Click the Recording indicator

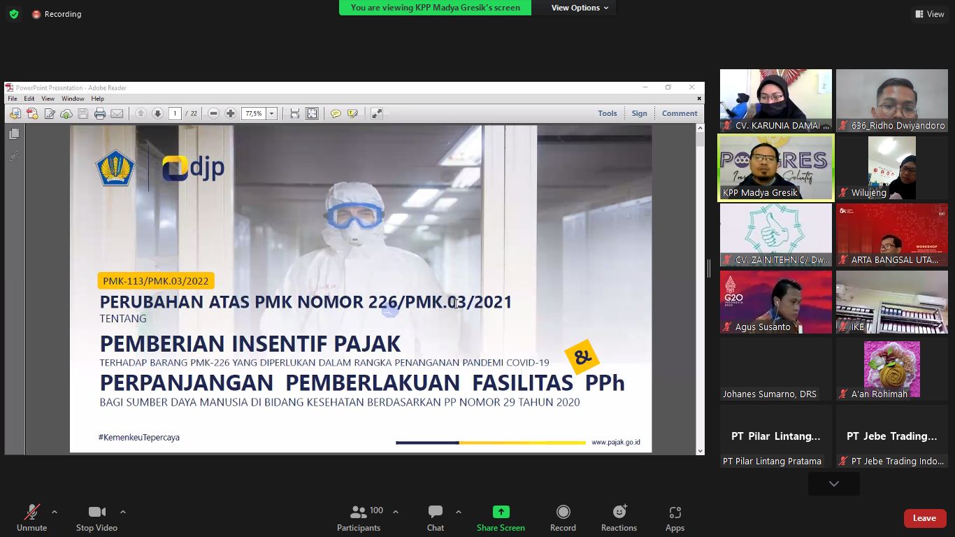[x=57, y=14]
